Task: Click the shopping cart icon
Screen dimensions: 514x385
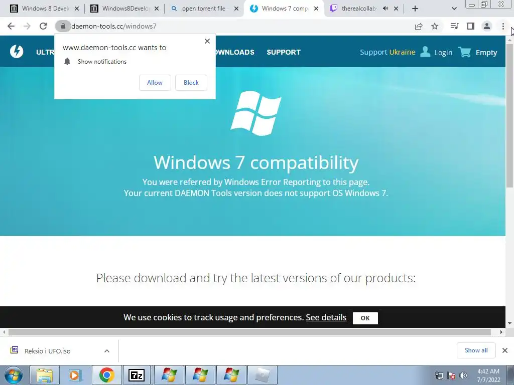Action: (464, 52)
